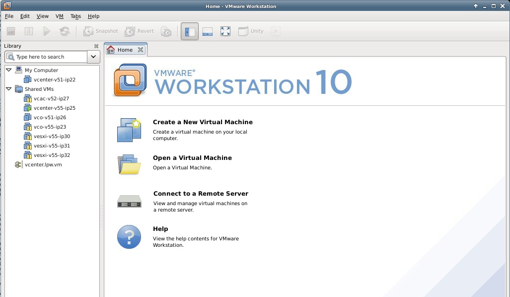Open the Help menu
510x297 pixels.
pyautogui.click(x=93, y=16)
